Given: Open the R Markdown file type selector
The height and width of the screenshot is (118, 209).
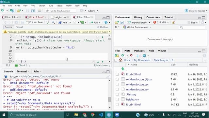Looking at the screenshot, I should click(x=102, y=66).
